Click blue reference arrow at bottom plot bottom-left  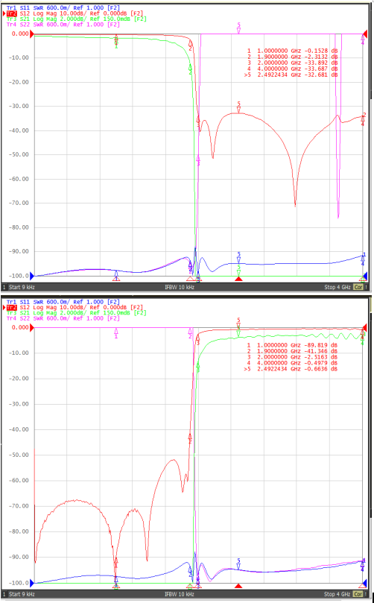[x=32, y=583]
